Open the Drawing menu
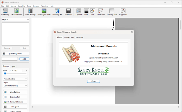The width and height of the screenshot is (182, 112). [36, 6]
